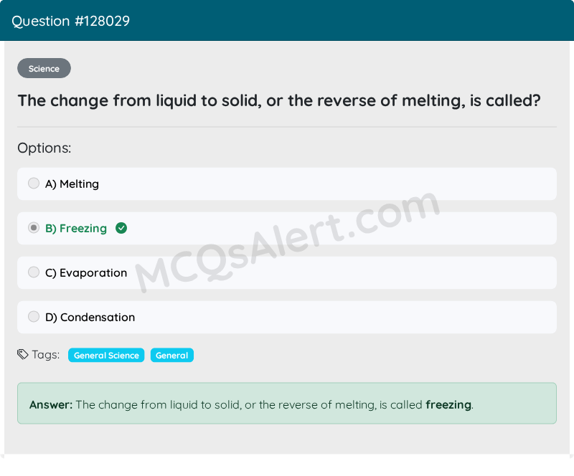This screenshot has width=574, height=476.
Task: Click the A) Melting option text
Action: [x=72, y=184]
